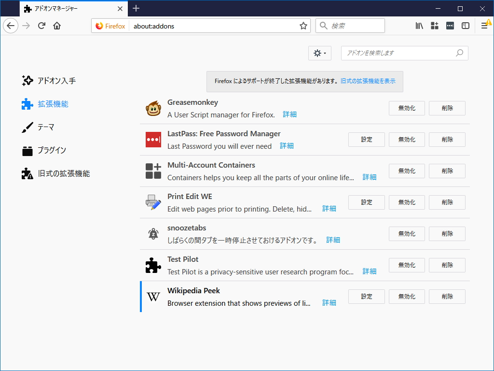Open LastPass 詳細 link
Image resolution: width=494 pixels, height=371 pixels.
tap(287, 146)
